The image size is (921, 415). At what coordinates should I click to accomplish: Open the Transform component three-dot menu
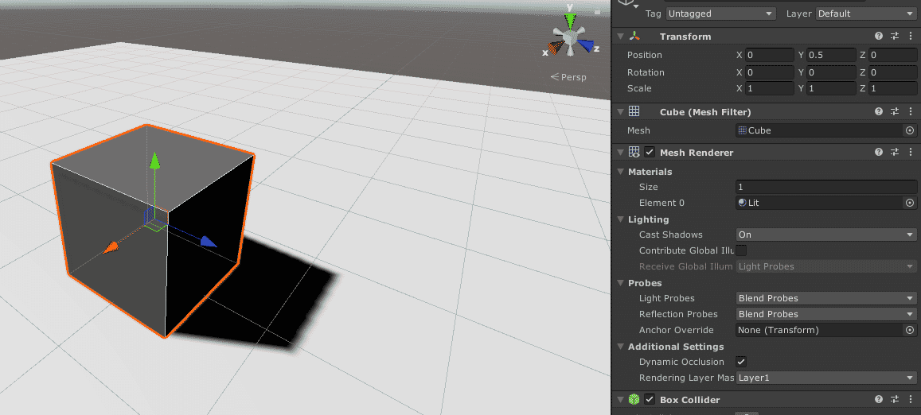click(911, 37)
